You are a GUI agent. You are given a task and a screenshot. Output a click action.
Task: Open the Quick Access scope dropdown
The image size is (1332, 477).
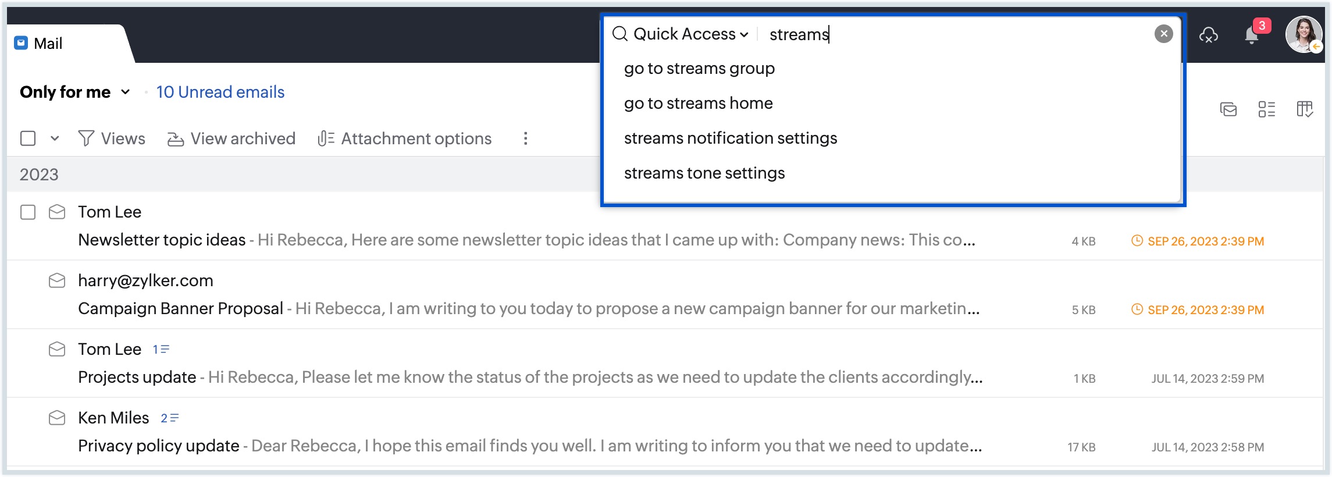(690, 34)
